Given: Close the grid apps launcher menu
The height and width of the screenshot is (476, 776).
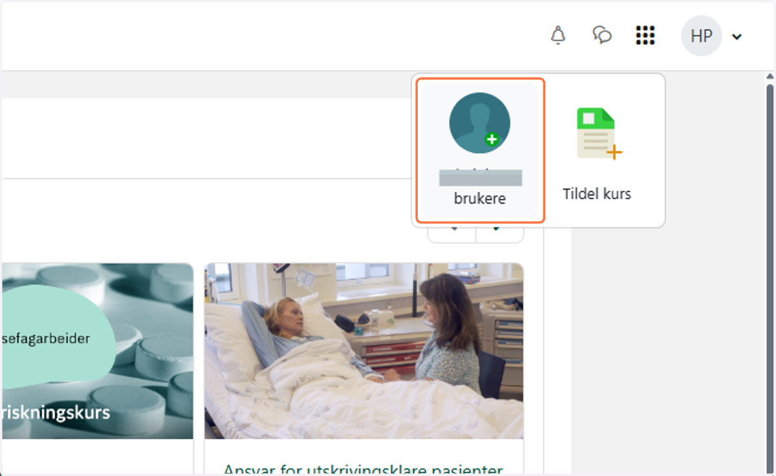Looking at the screenshot, I should 645,36.
